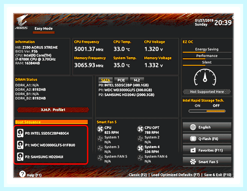Click the Intel Rapid Storage slider bar
Viewport: 247px width, 191px height.
207,111
